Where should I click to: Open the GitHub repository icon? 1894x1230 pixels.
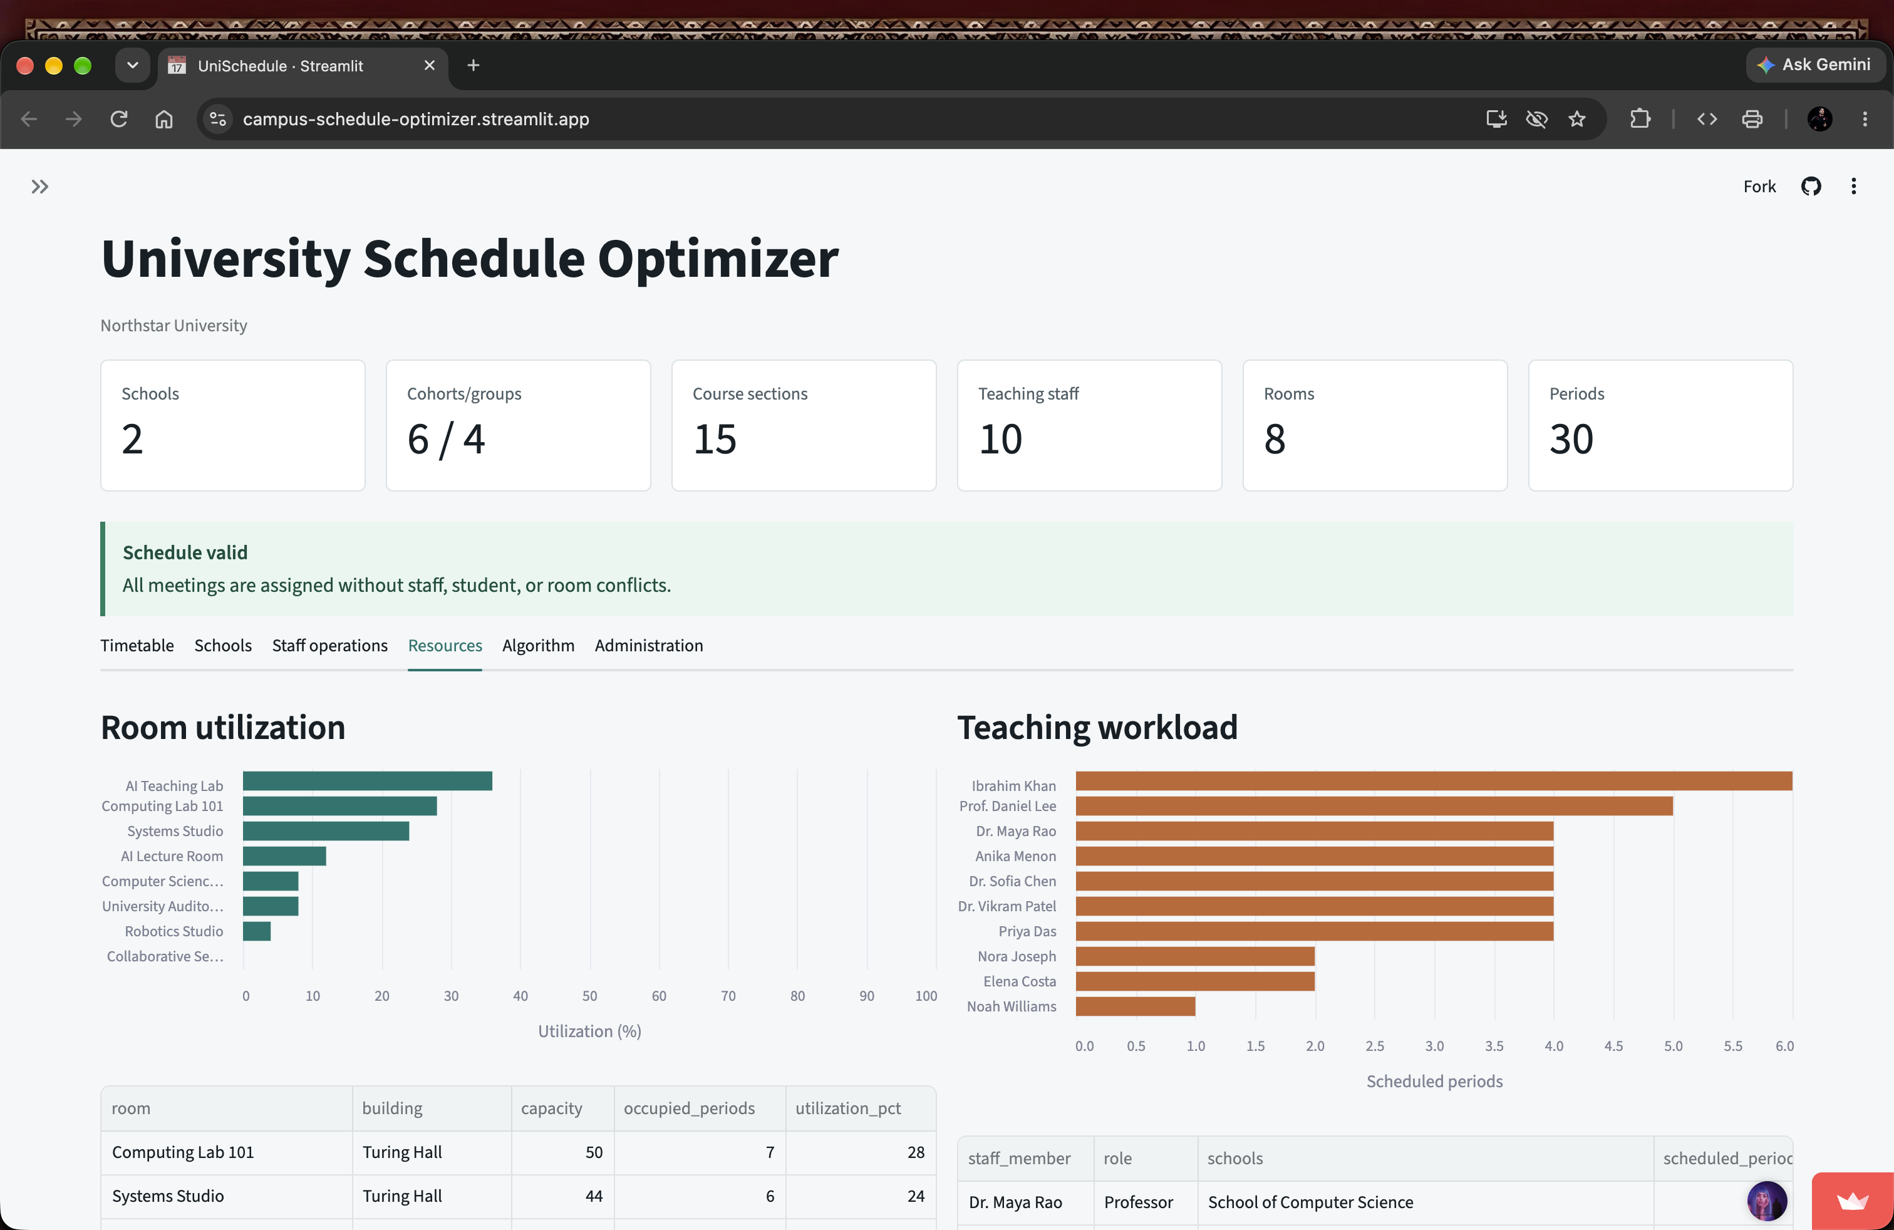pyautogui.click(x=1811, y=186)
